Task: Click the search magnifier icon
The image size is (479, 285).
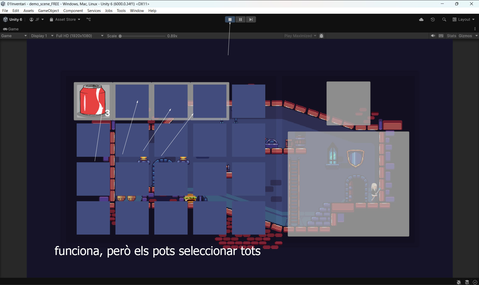Action: coord(444,19)
